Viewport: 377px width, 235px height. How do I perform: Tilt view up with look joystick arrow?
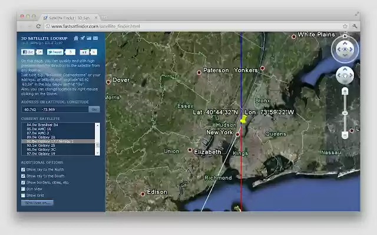click(345, 43)
